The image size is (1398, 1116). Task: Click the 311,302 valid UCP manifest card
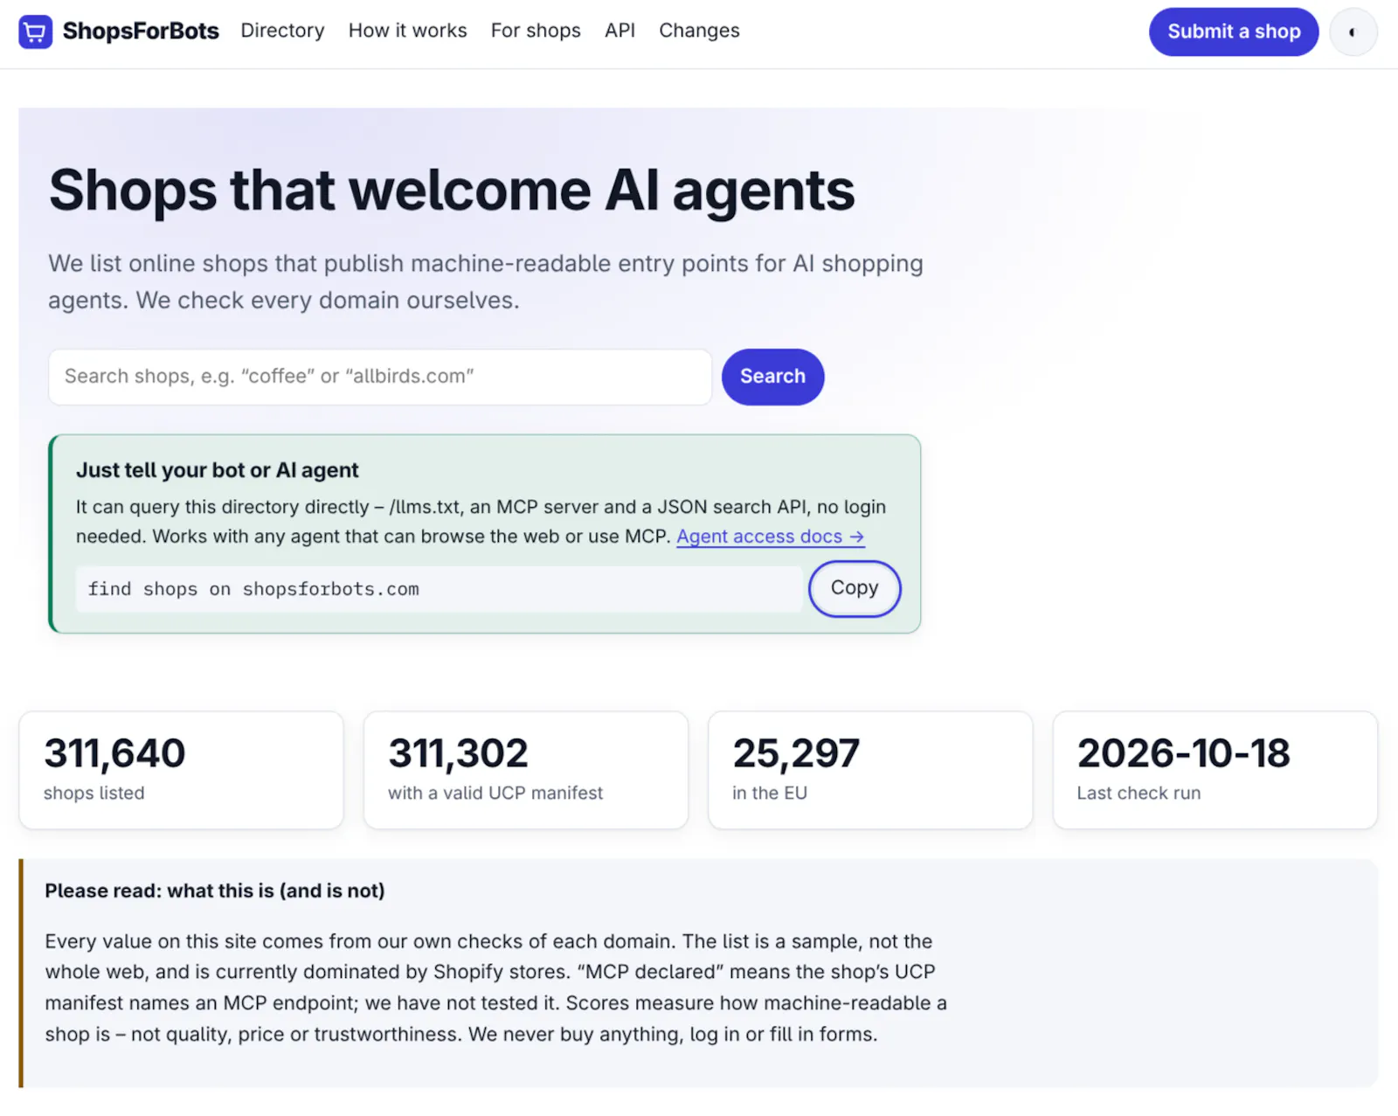click(525, 770)
